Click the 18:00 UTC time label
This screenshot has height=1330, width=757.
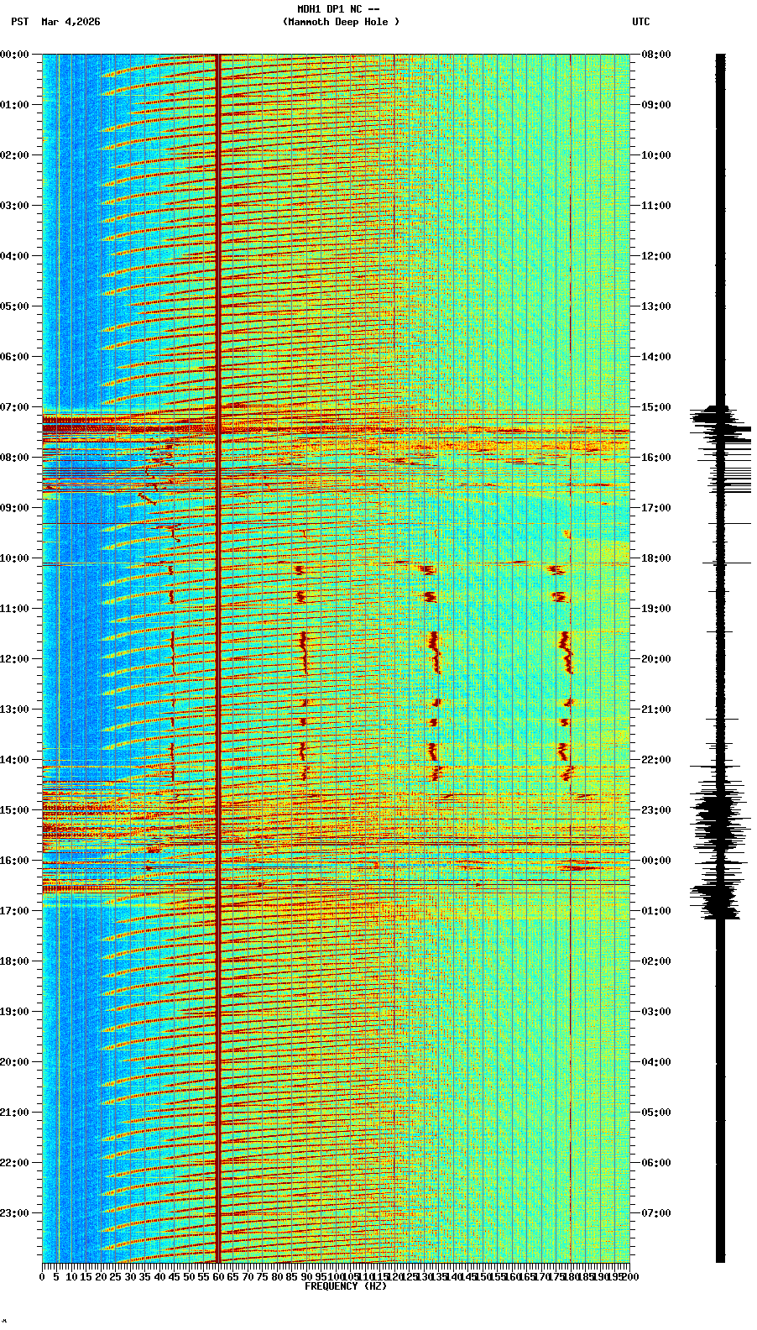click(656, 558)
